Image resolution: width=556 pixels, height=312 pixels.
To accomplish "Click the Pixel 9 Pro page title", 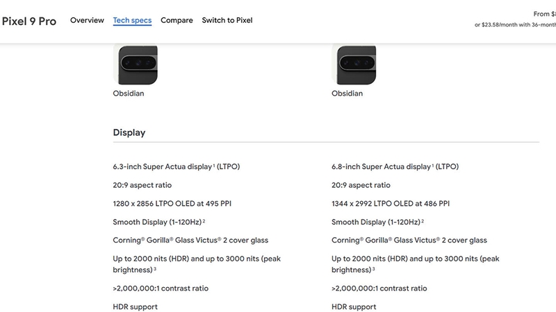I will (29, 21).
